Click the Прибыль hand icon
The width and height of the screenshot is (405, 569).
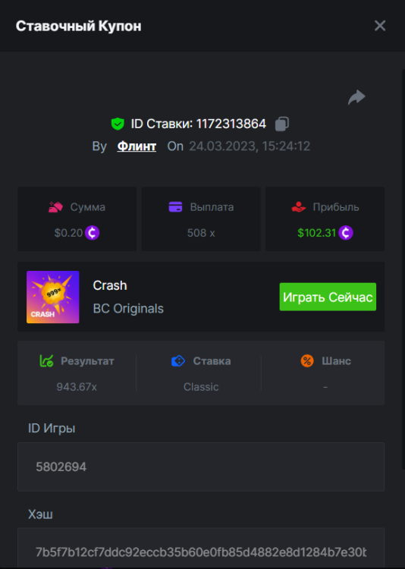(299, 207)
